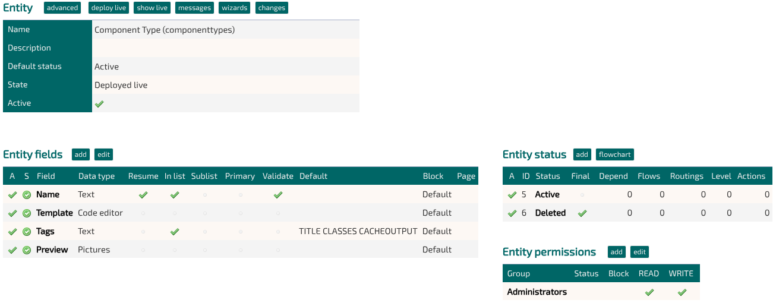Open the Deleted status link
This screenshot has width=776, height=303.
tap(550, 213)
